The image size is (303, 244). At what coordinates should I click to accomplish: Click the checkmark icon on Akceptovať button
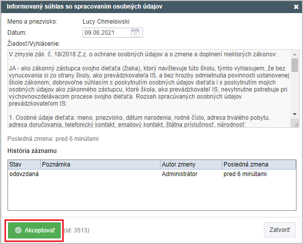click(19, 230)
